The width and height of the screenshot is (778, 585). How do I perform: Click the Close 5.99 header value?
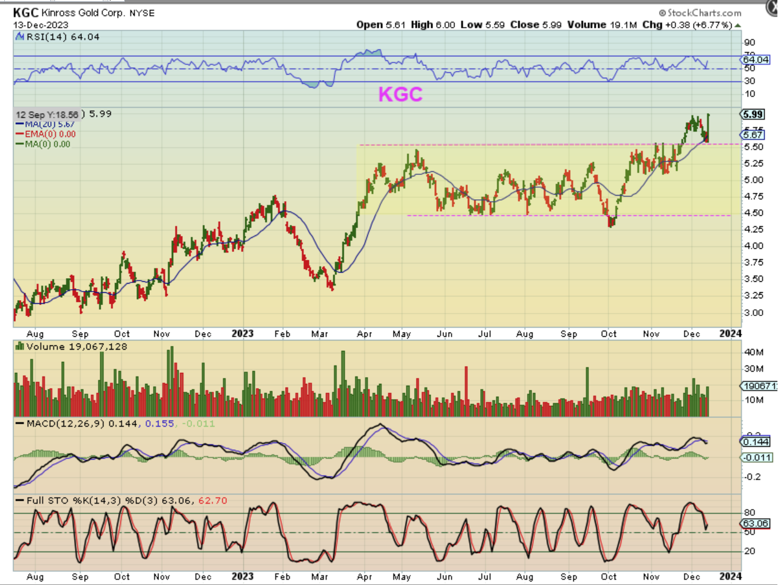point(536,25)
